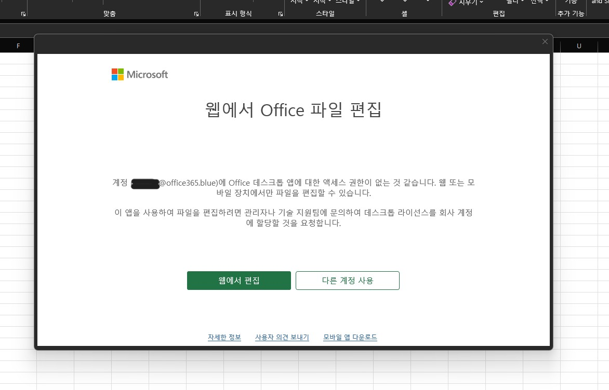609x390 pixels.
Task: Choose the 다른 계정 사용 button
Action: point(347,280)
